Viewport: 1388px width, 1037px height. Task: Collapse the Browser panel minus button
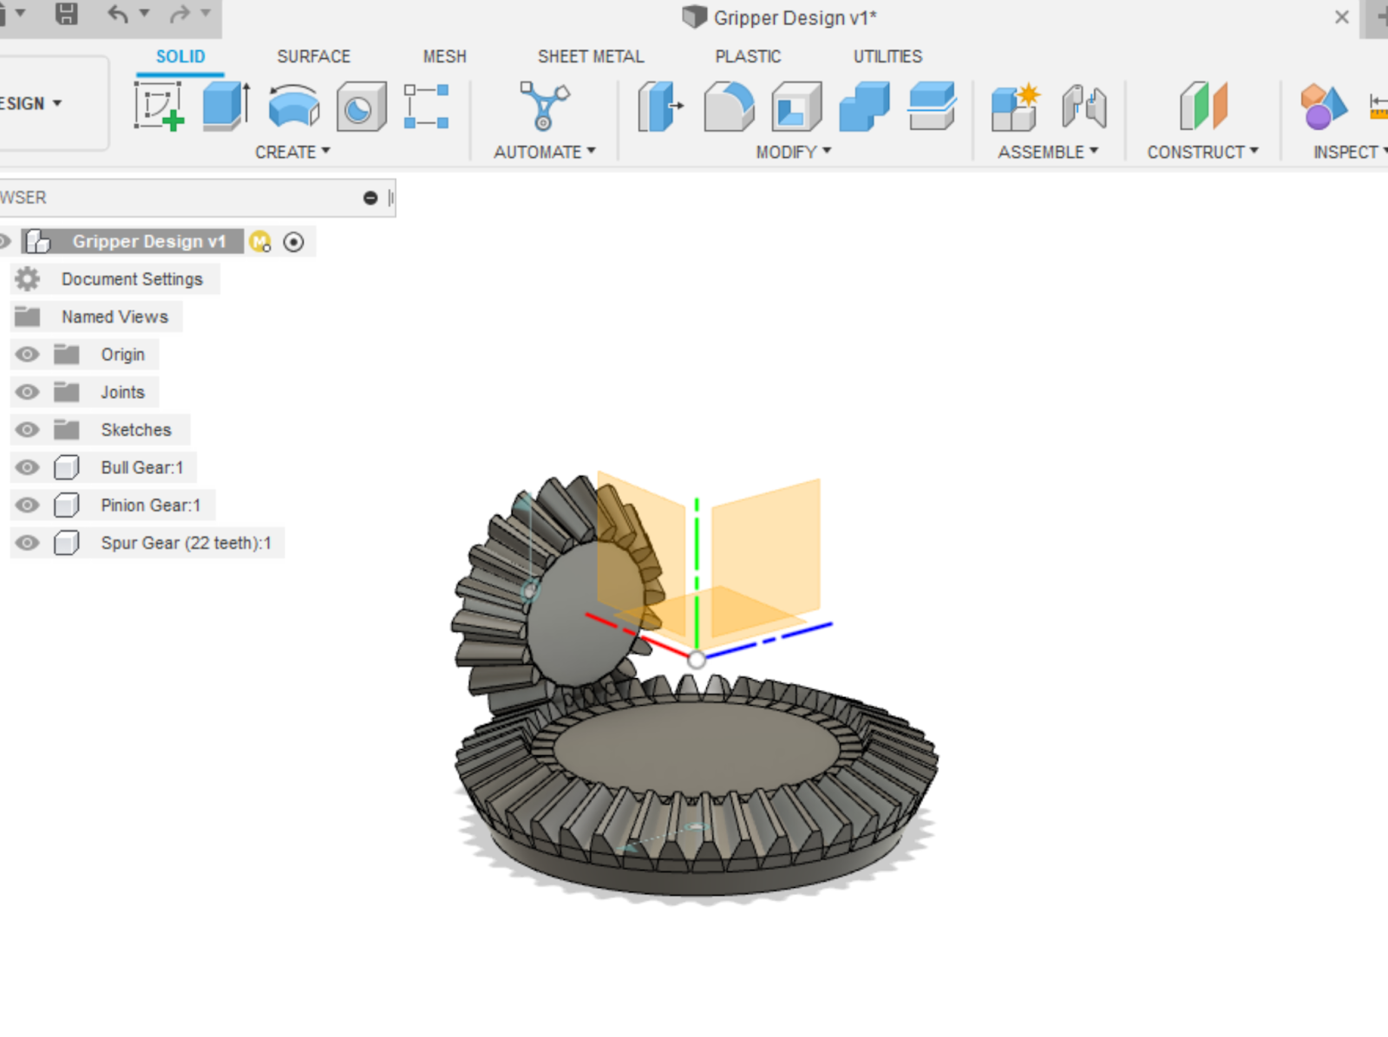(x=370, y=198)
